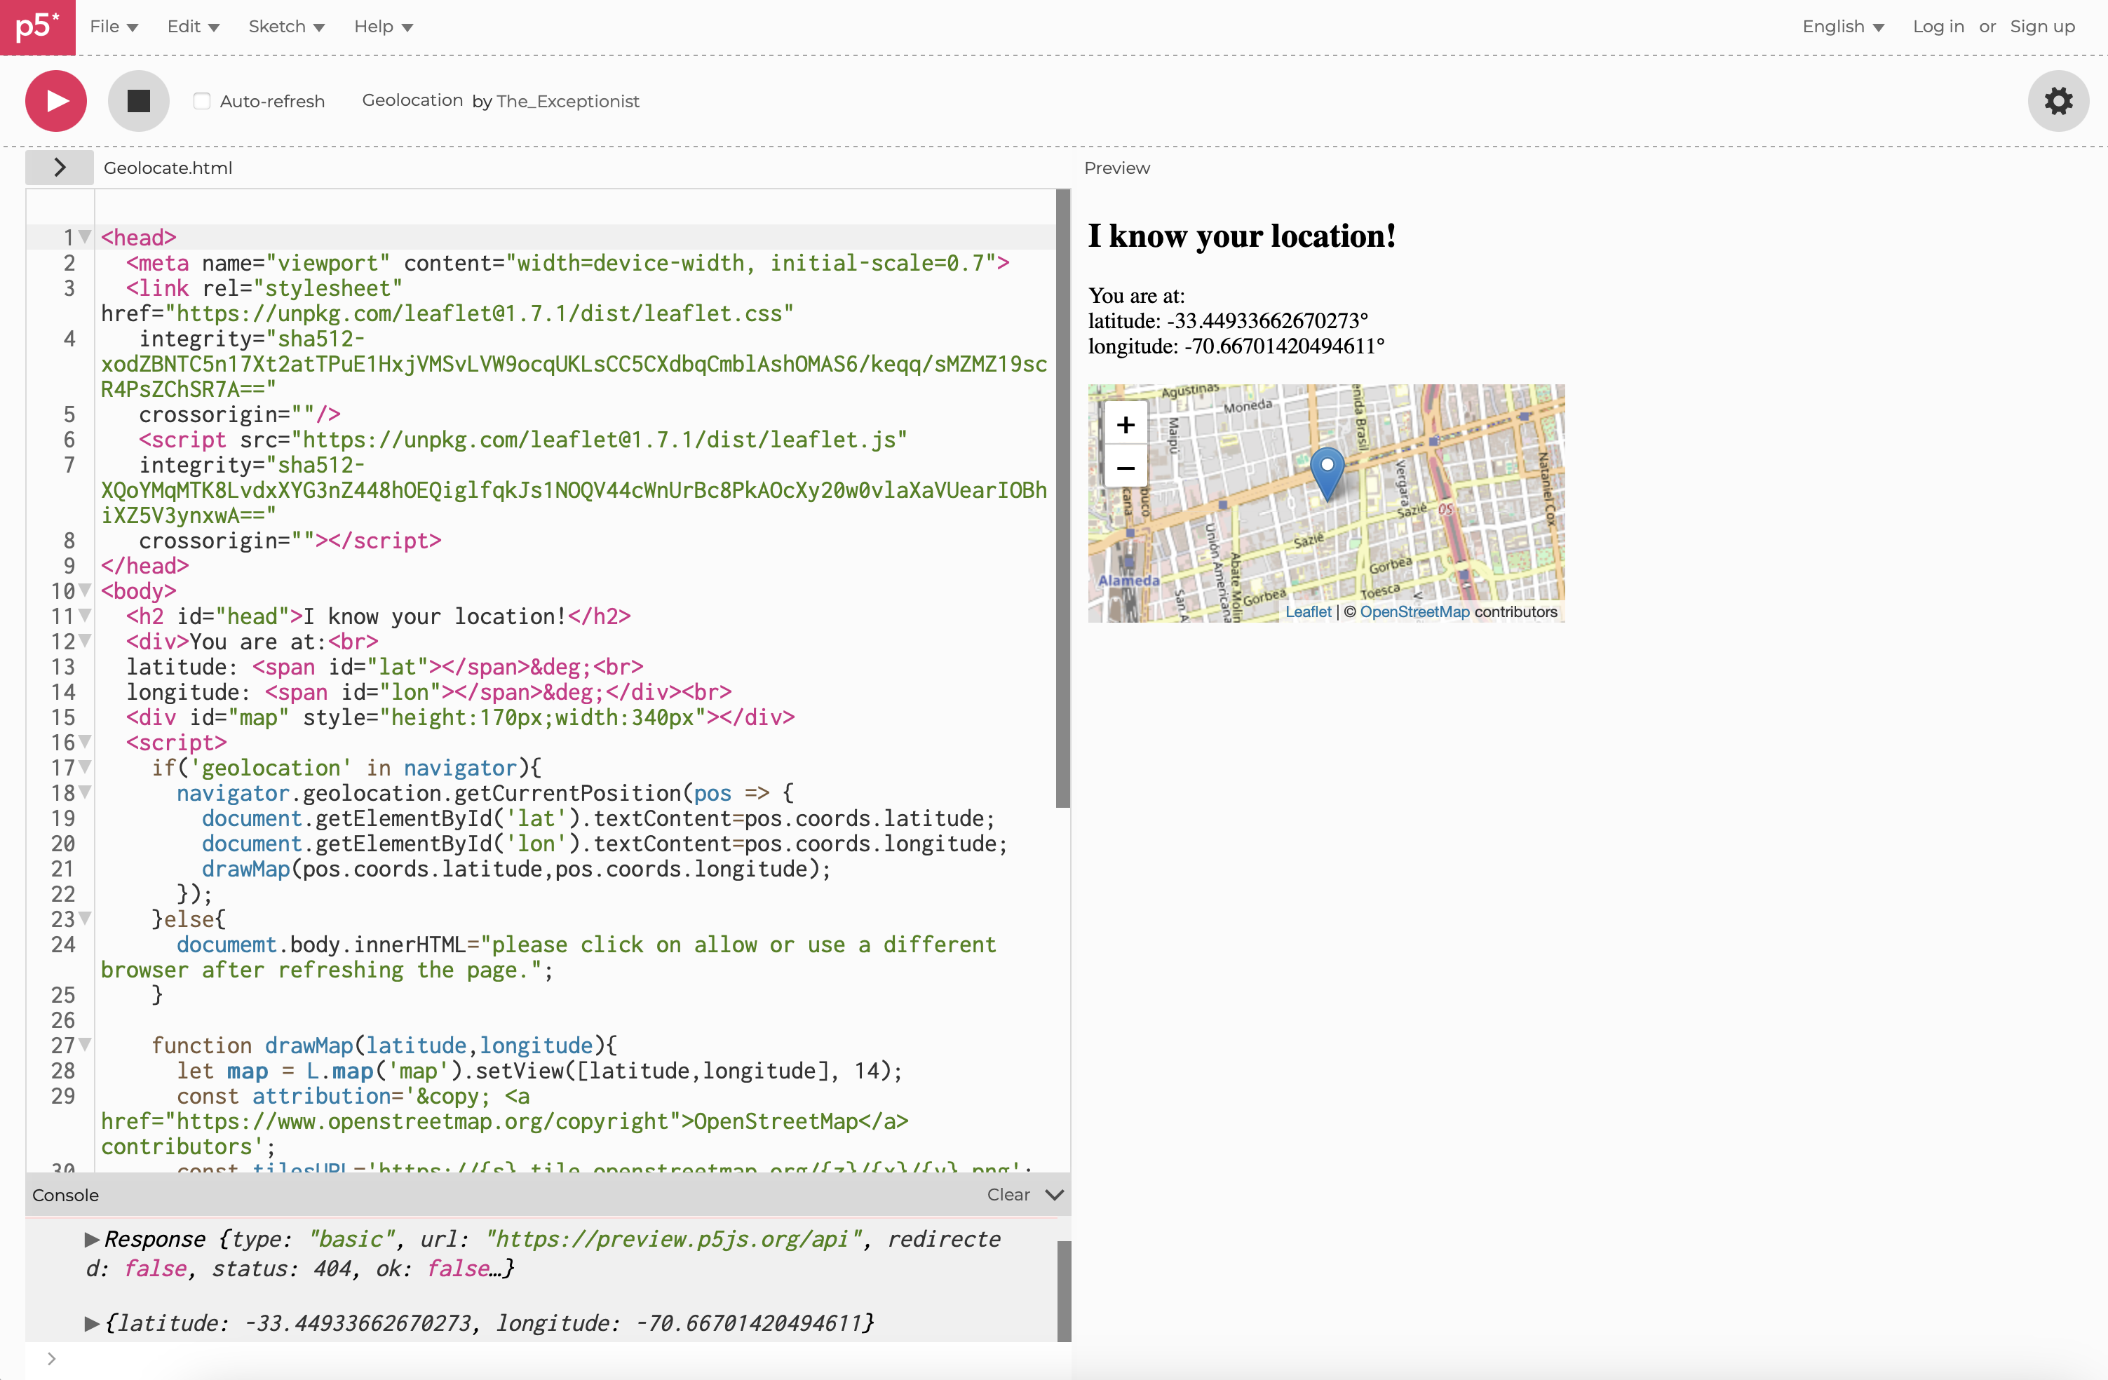Stop the running sketch
This screenshot has width=2108, height=1380.
click(x=139, y=101)
